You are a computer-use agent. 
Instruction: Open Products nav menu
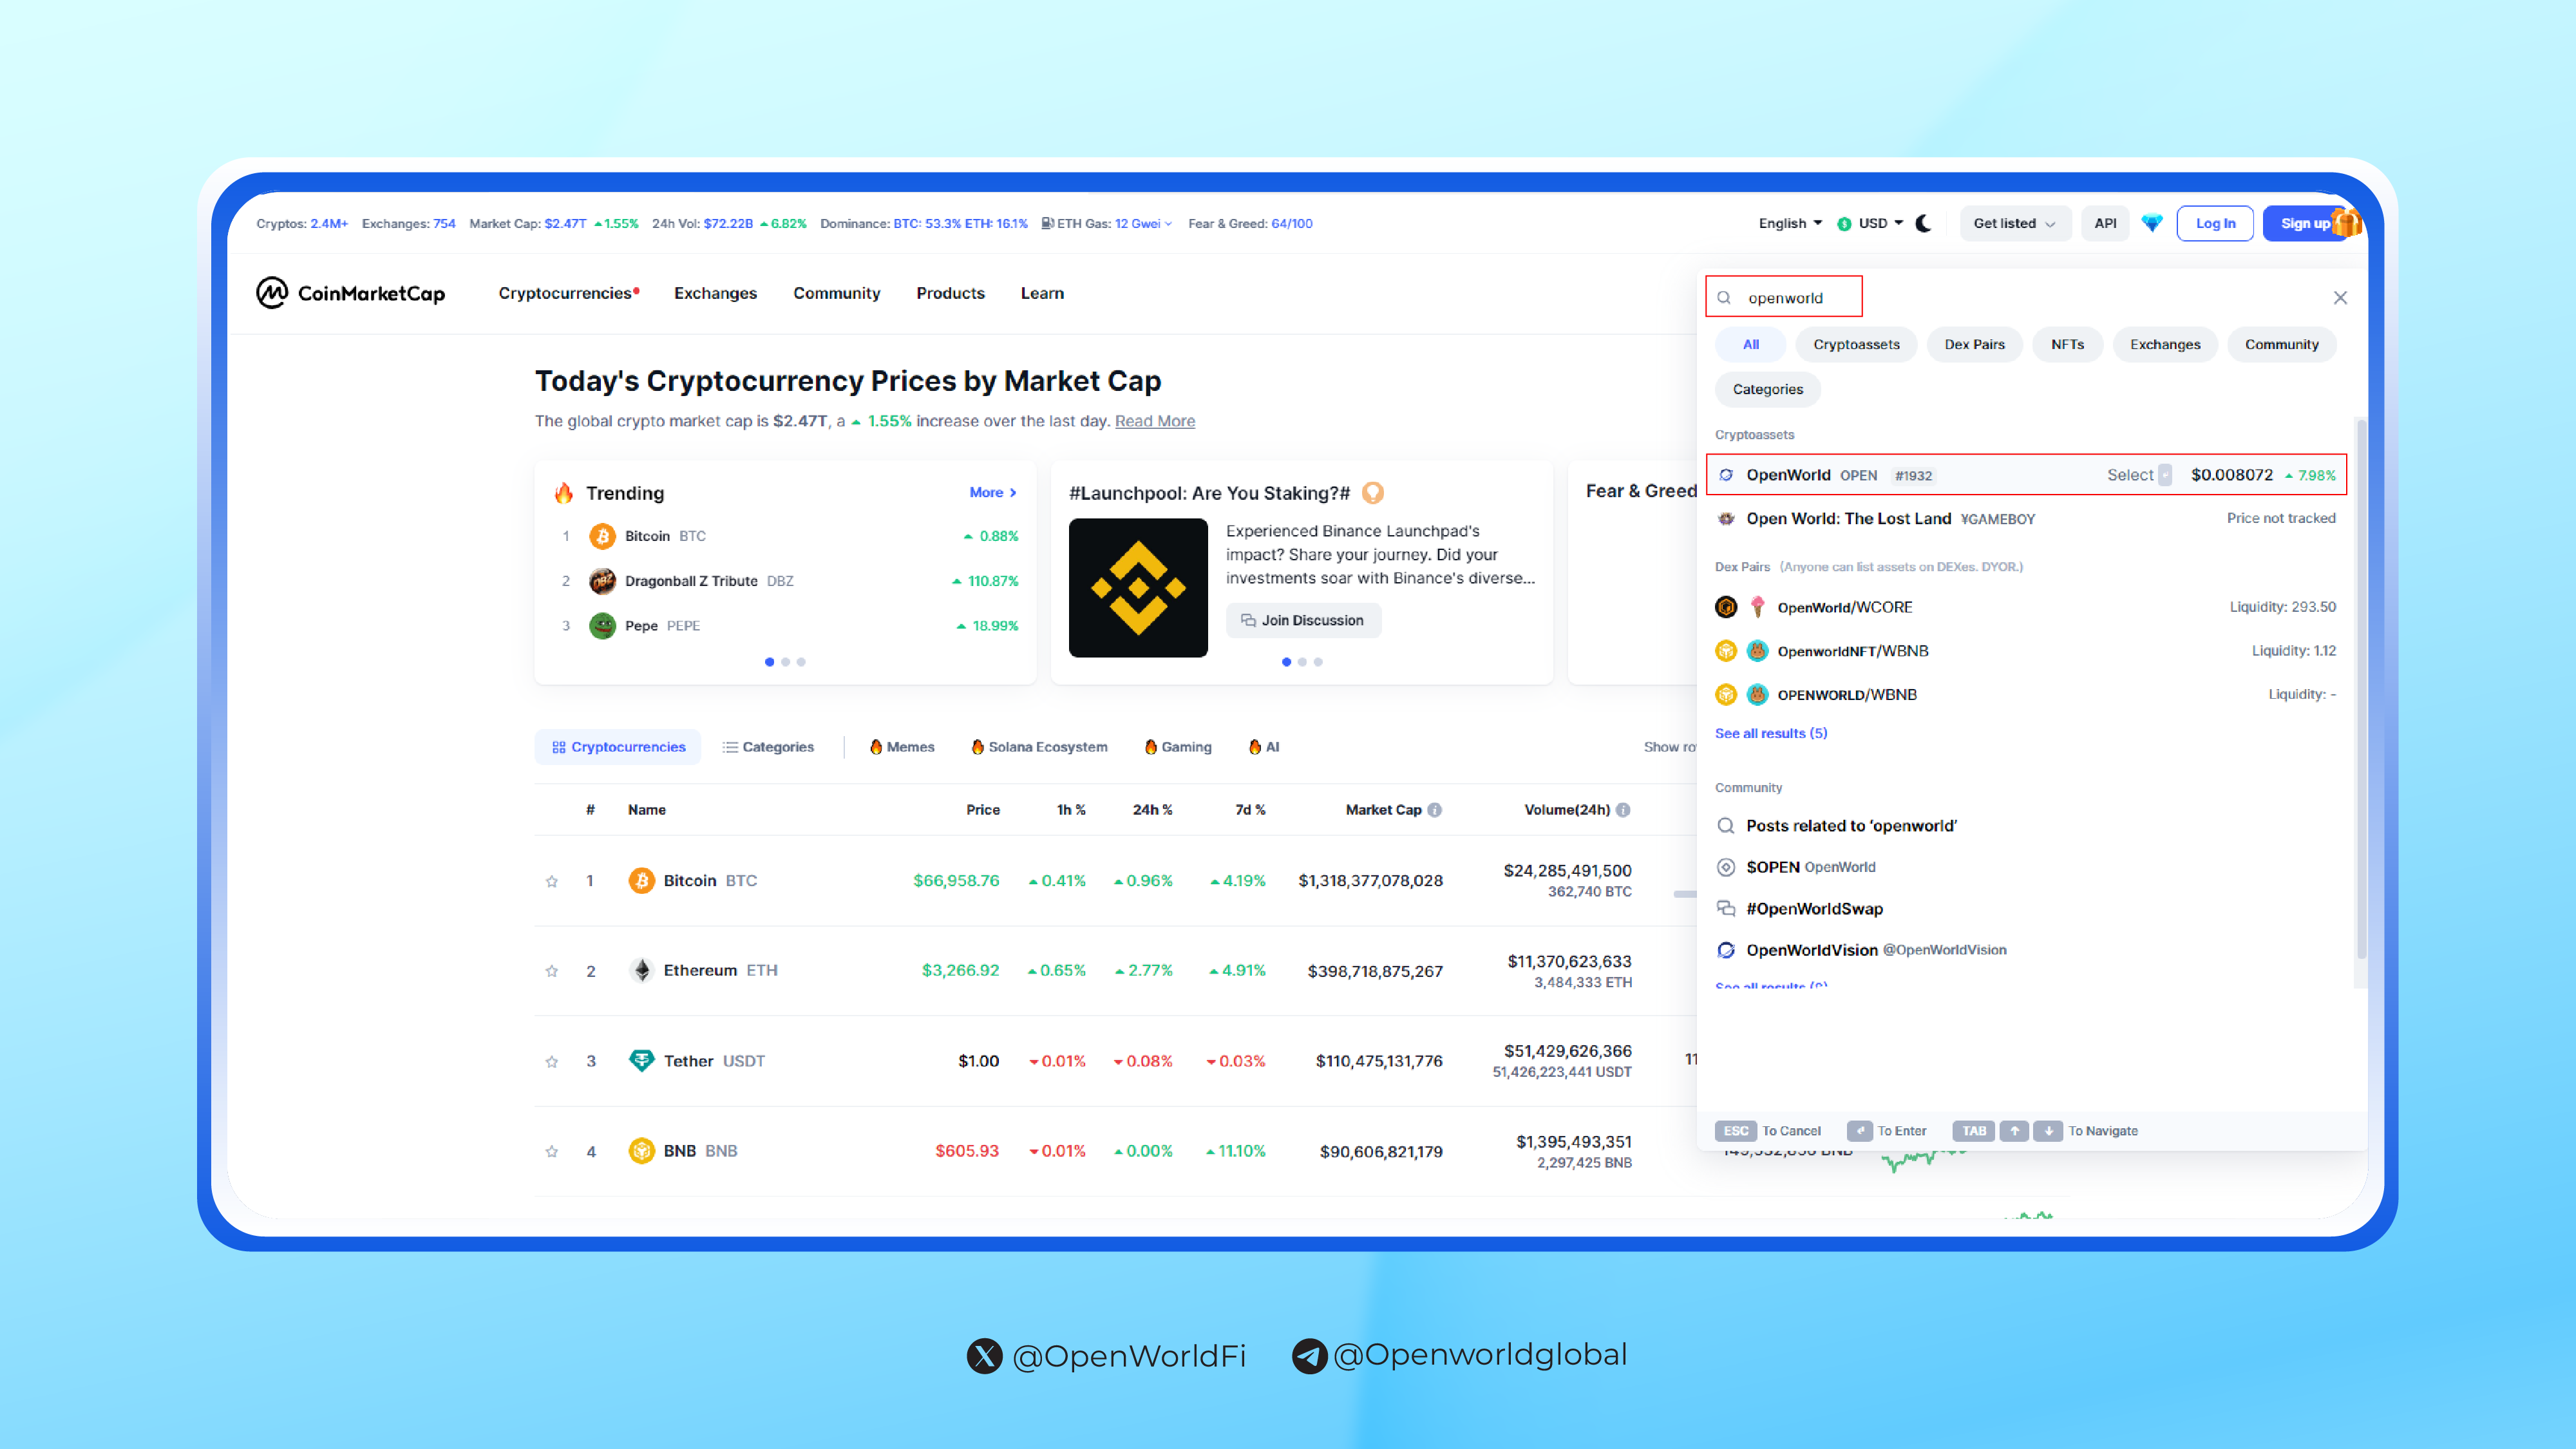coord(950,293)
